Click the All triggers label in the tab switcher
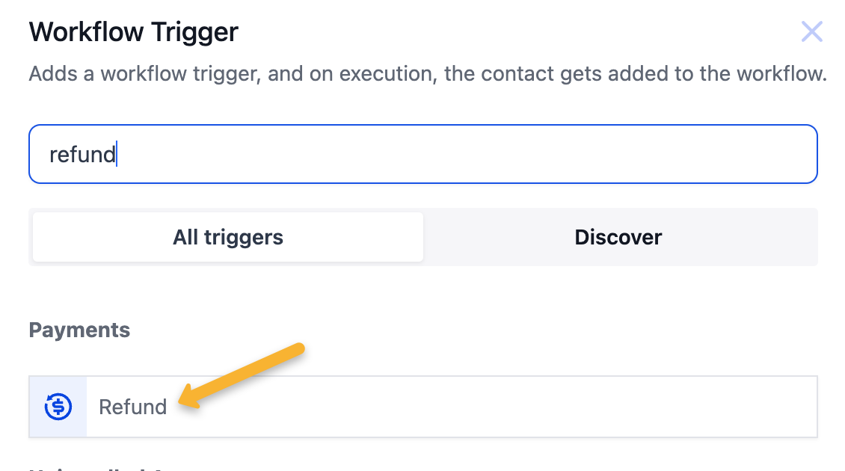Screen dimensions: 845x471 228,238
